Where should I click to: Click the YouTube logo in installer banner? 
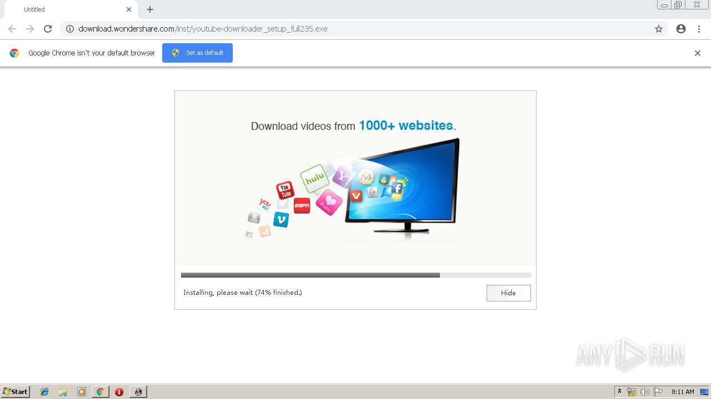point(285,191)
